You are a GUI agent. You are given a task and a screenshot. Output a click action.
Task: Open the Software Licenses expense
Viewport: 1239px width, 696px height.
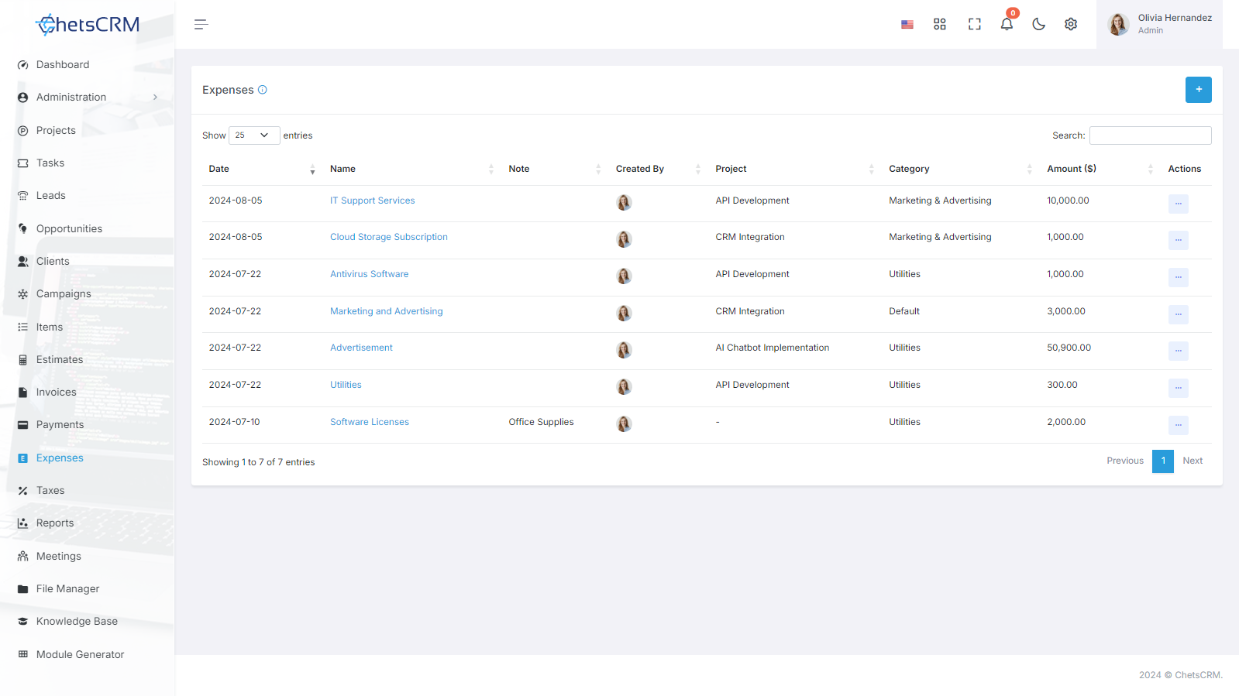370,422
